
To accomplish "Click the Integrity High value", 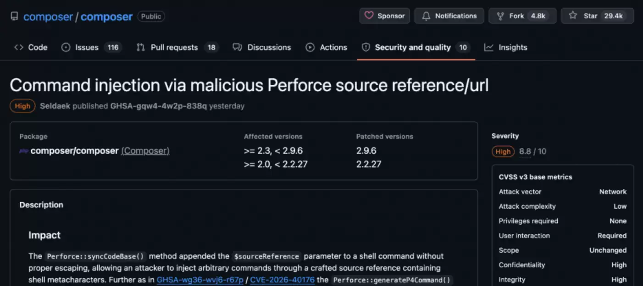I will (619, 280).
